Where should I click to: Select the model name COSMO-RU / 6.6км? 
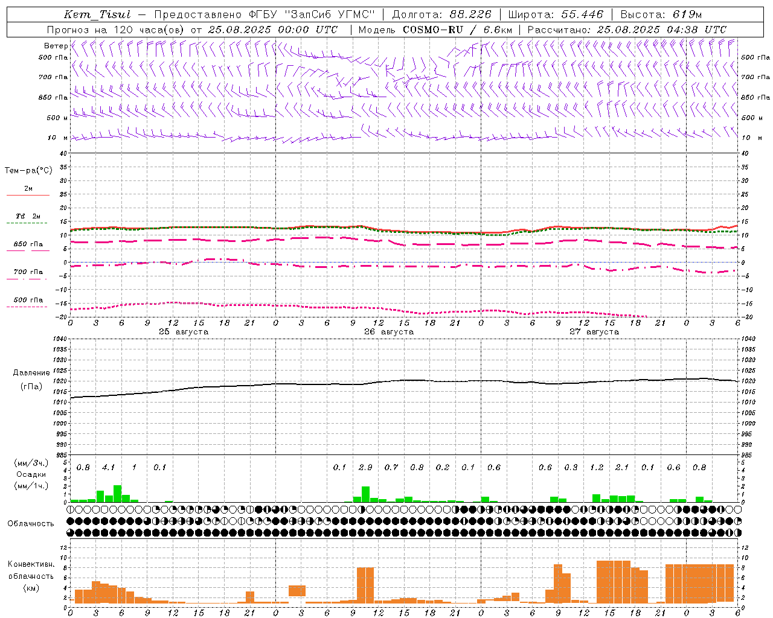click(457, 30)
